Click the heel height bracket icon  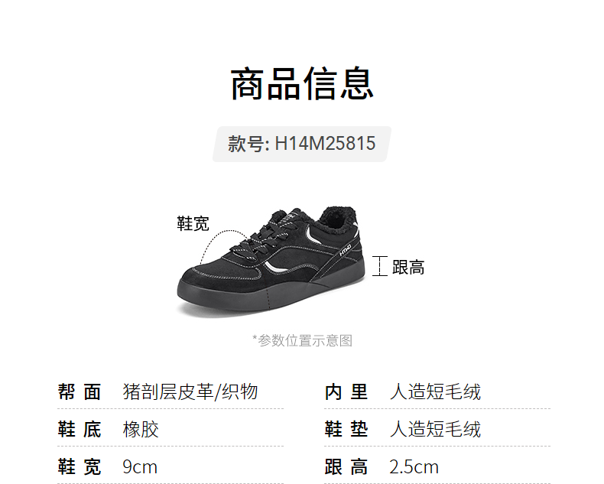point(380,266)
